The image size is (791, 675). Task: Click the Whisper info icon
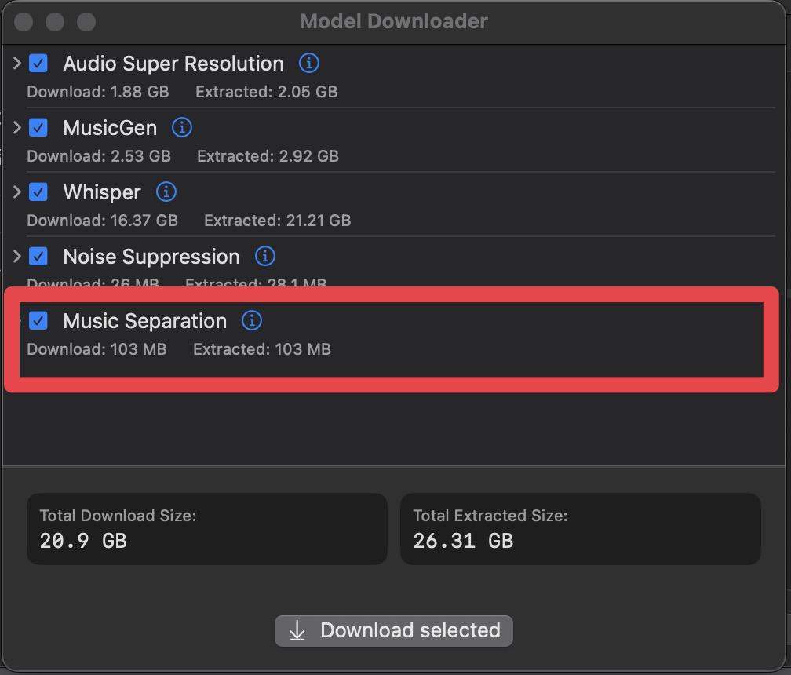[166, 192]
